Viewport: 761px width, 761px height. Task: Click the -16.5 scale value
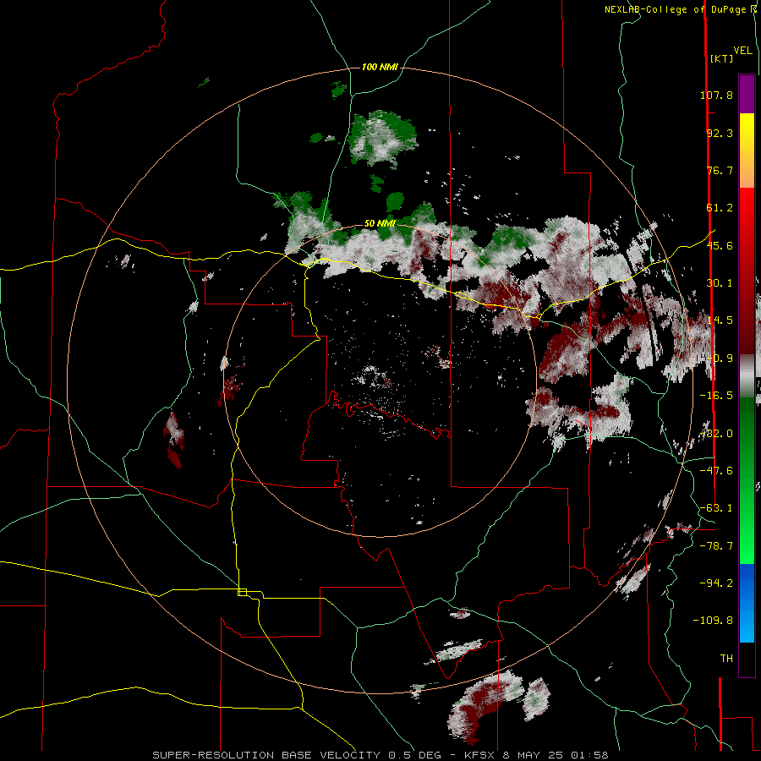pos(716,396)
